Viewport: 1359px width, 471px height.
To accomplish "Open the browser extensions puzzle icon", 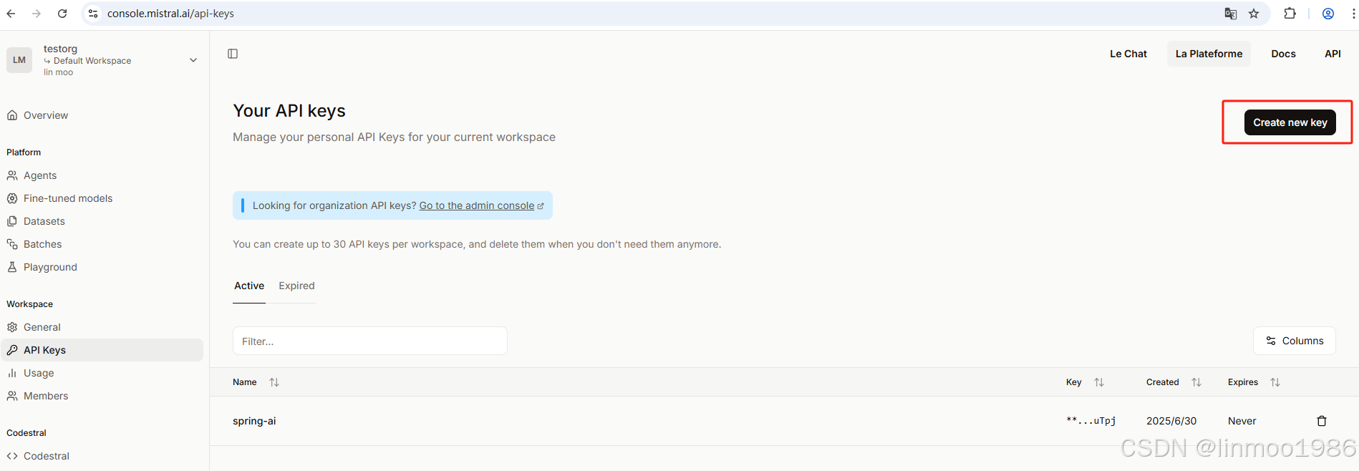I will coord(1290,14).
